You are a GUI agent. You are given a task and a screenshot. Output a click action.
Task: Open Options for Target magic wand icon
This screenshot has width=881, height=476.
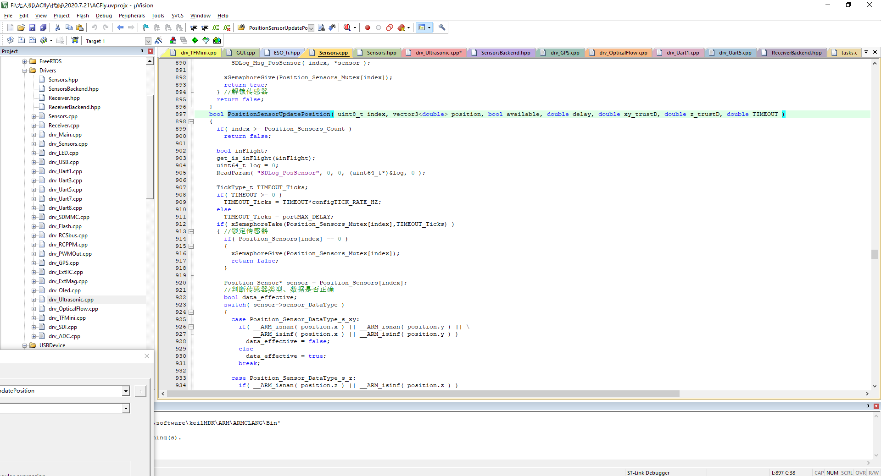click(x=159, y=40)
